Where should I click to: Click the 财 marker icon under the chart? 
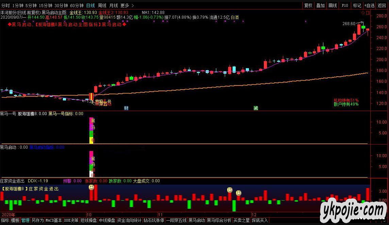tap(126, 108)
